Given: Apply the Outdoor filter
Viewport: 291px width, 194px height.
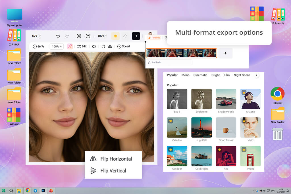Looking at the screenshot, I should (177, 156).
